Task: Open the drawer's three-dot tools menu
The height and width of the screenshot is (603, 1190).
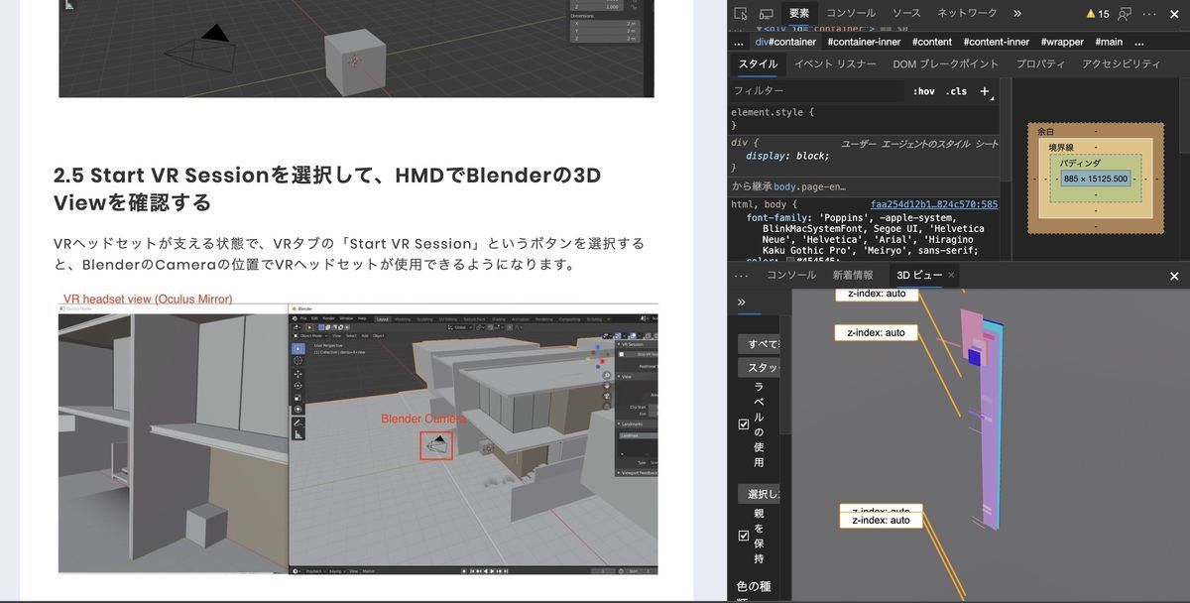Action: point(741,275)
